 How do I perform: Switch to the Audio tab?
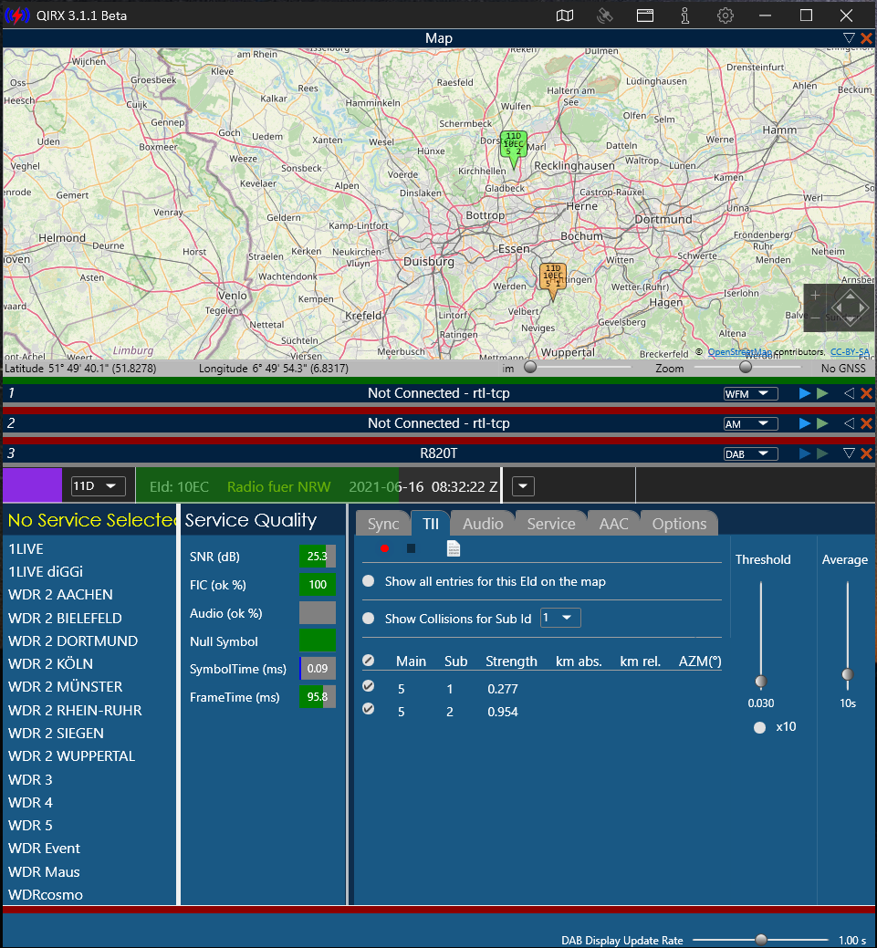coord(483,524)
